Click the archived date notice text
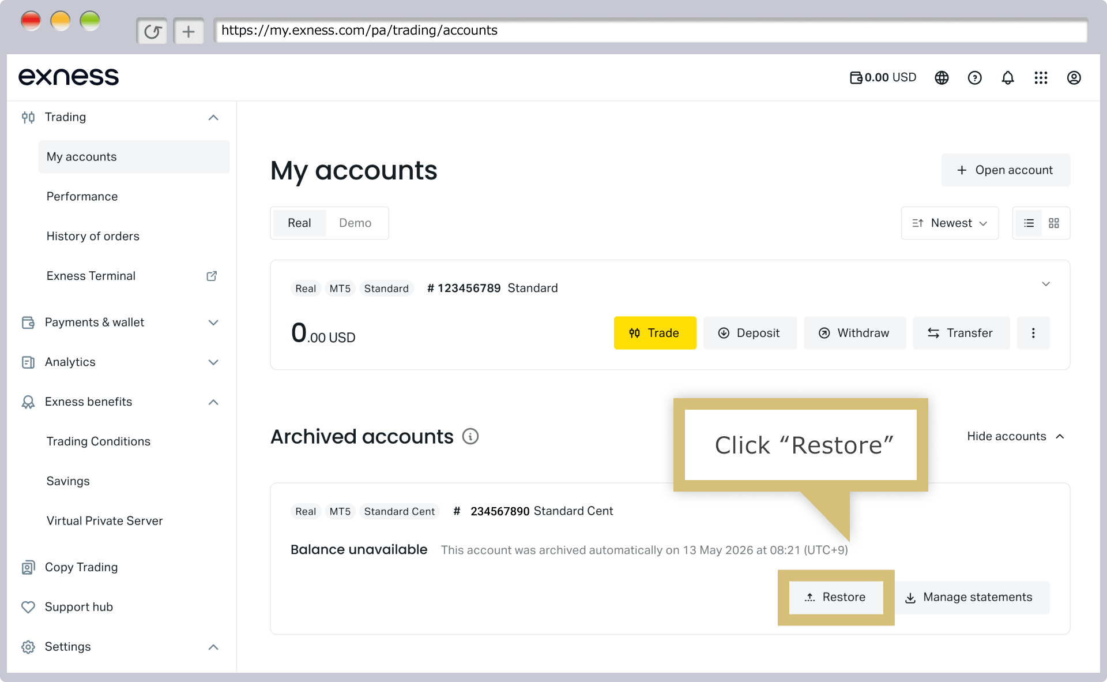The width and height of the screenshot is (1107, 682). tap(644, 550)
